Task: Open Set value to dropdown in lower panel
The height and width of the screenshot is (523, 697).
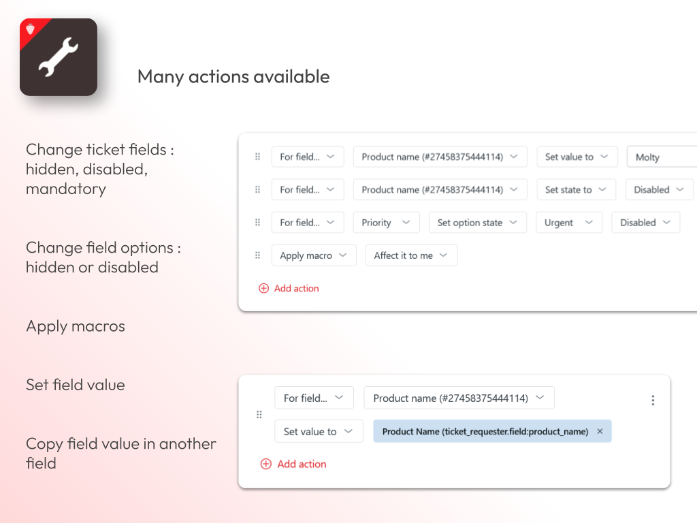Action: (x=318, y=432)
